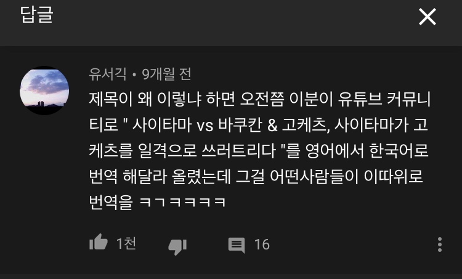Open replies via the comment bubble icon
The image size is (462, 279).
click(237, 245)
